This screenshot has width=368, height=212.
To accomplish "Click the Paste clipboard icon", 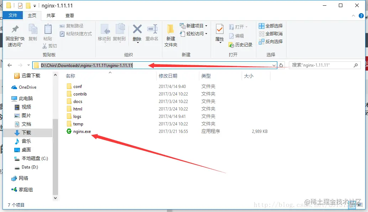I will [48, 29].
